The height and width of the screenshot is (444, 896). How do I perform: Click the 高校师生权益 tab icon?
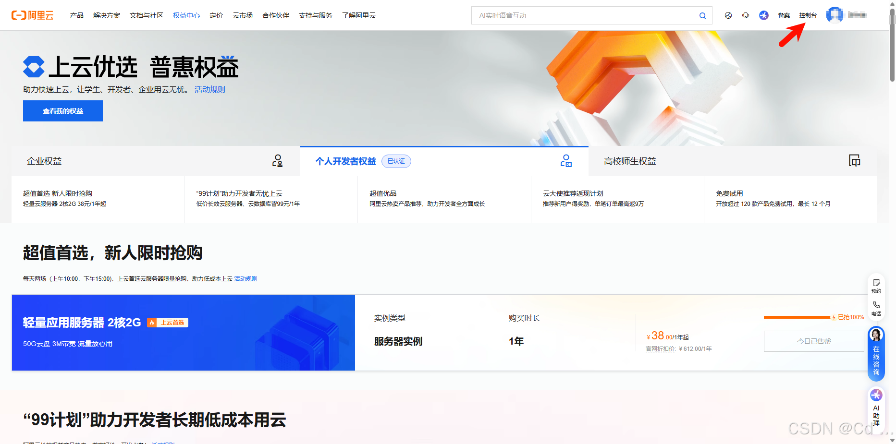[x=854, y=160]
